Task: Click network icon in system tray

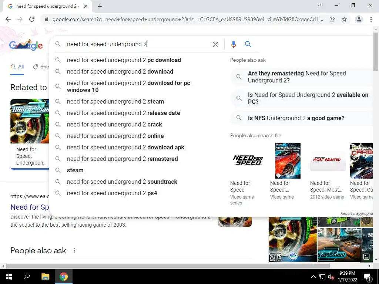Action: [322, 277]
